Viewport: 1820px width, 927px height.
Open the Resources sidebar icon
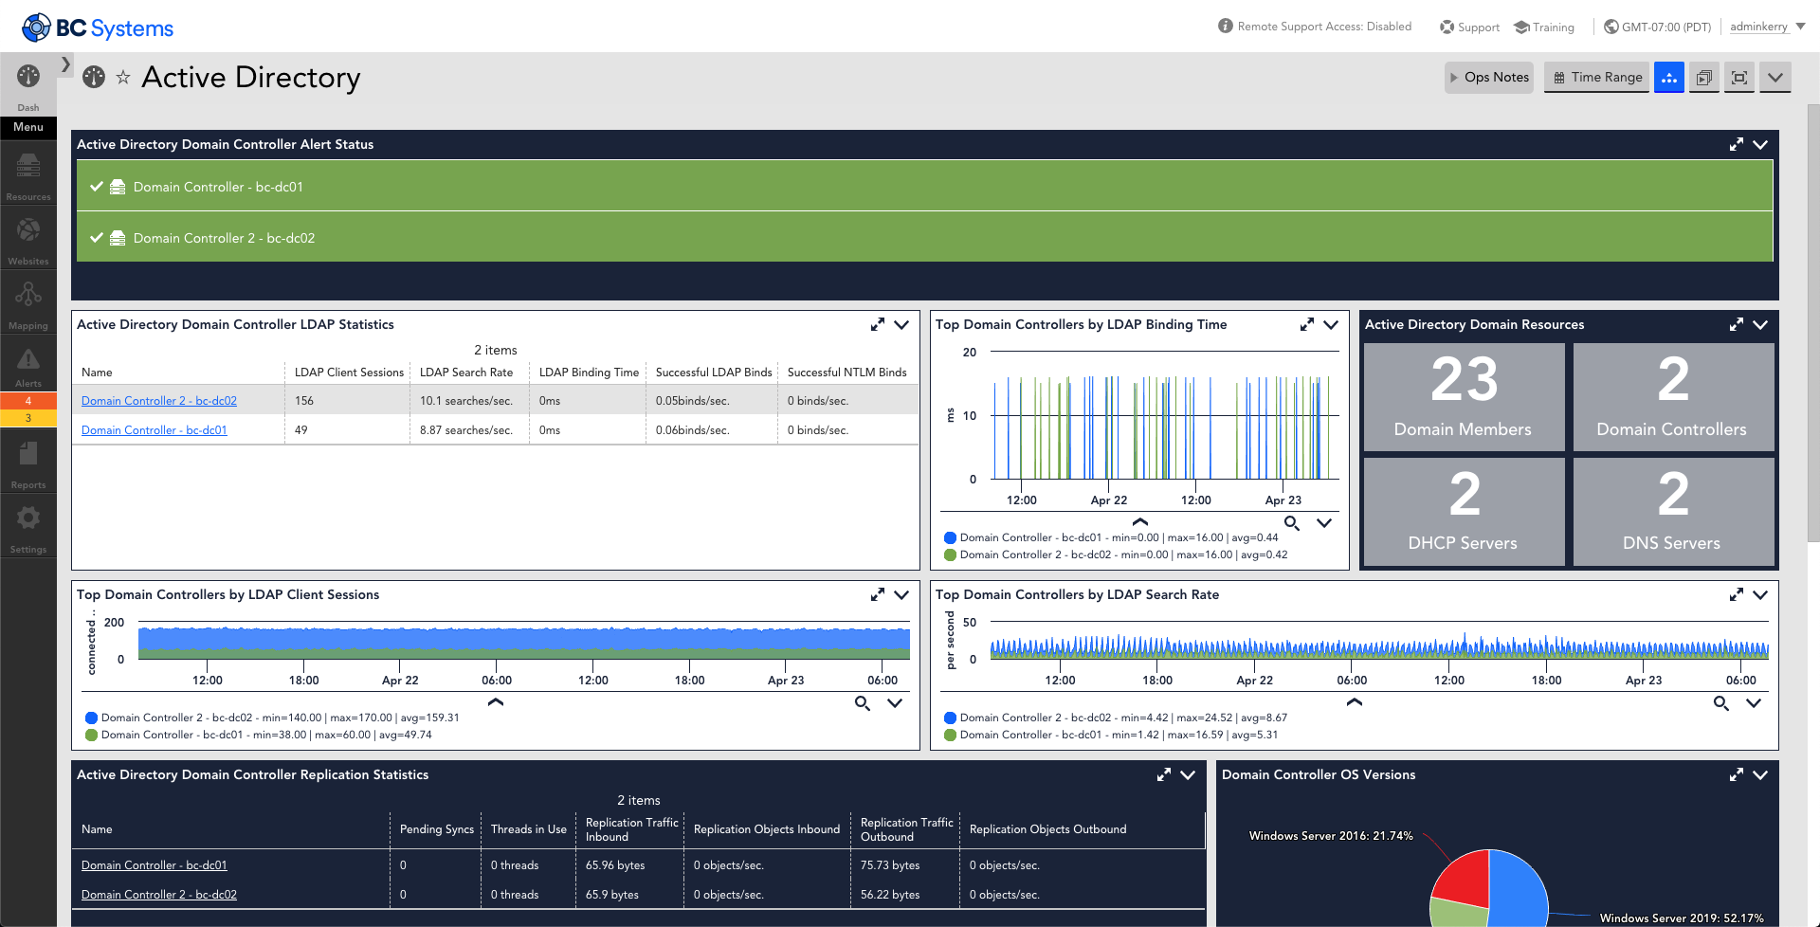point(28,174)
